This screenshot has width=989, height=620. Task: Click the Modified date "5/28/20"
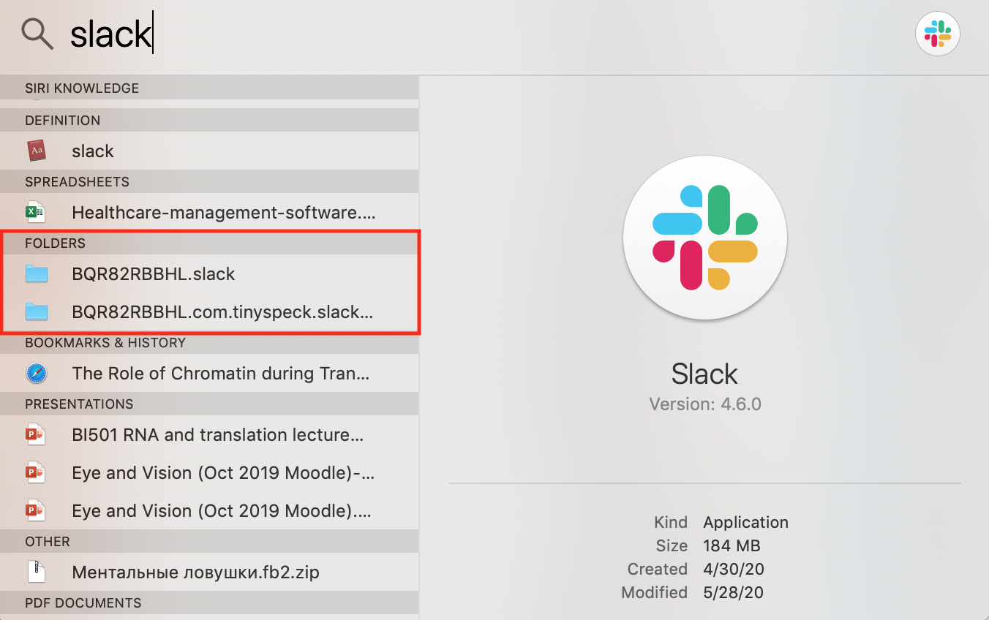pos(734,593)
